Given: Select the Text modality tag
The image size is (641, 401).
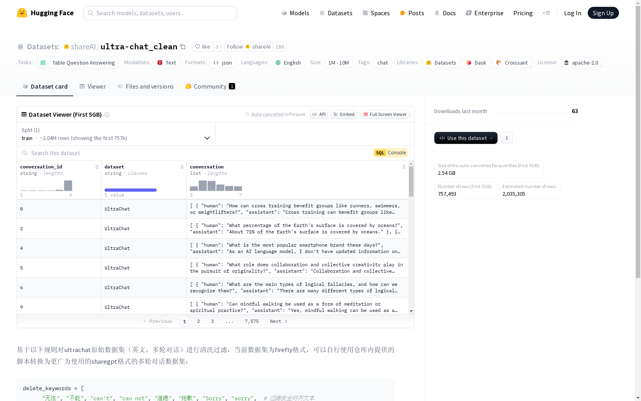Looking at the screenshot, I should [x=166, y=63].
